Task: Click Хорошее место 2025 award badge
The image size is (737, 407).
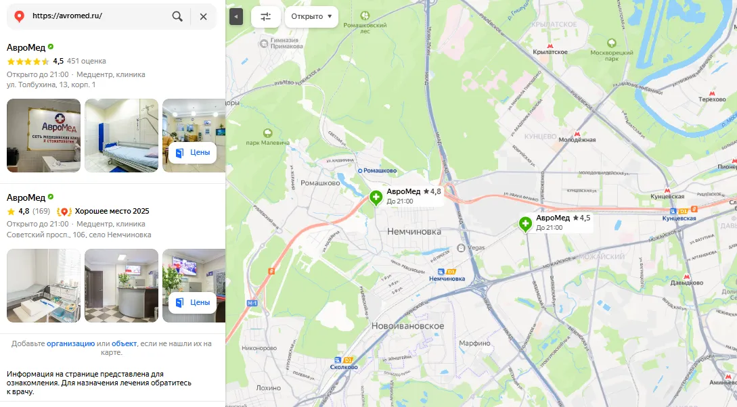Action: 104,211
